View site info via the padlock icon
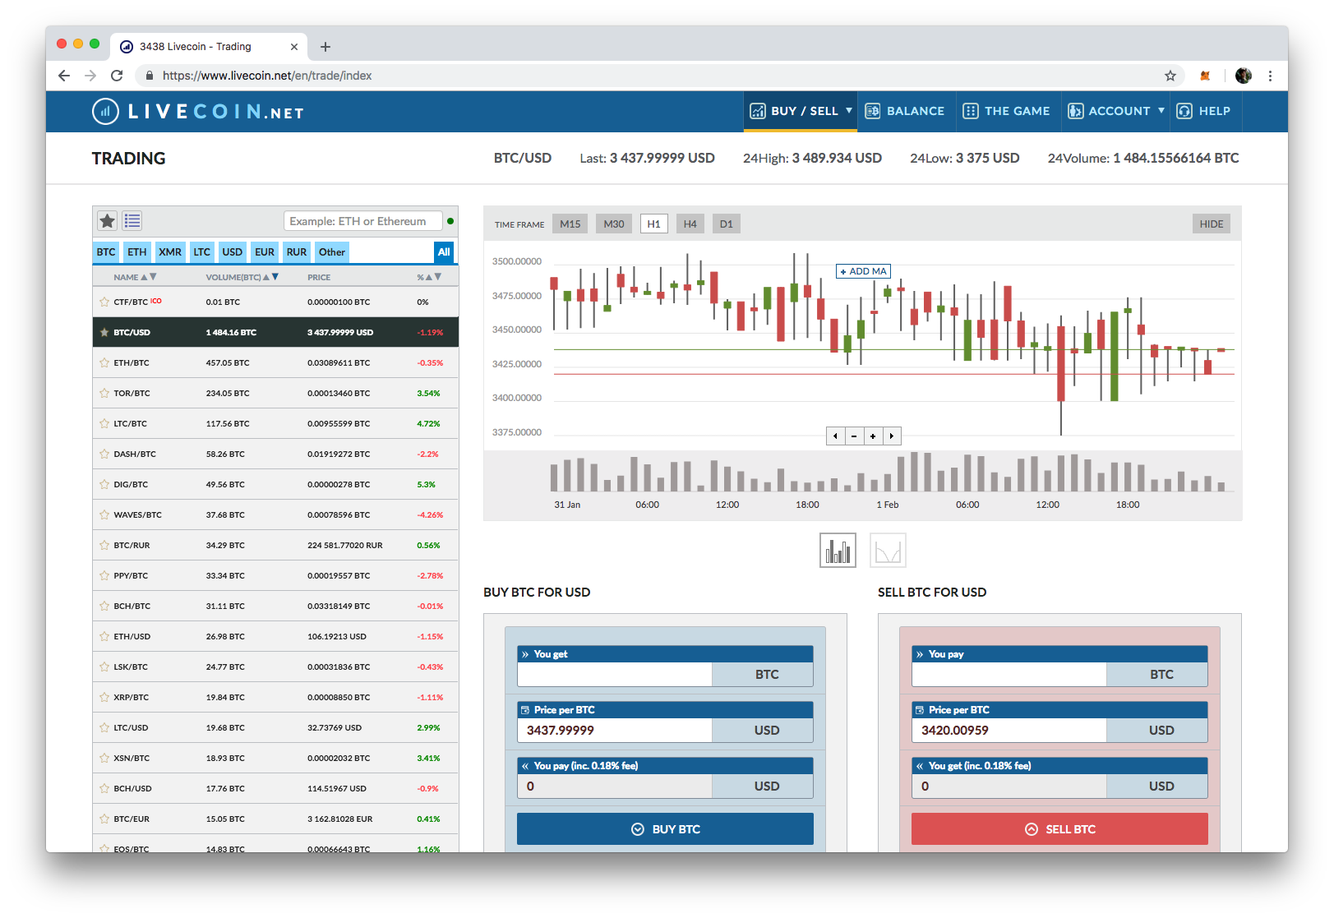The height and width of the screenshot is (918, 1334). pyautogui.click(x=149, y=76)
